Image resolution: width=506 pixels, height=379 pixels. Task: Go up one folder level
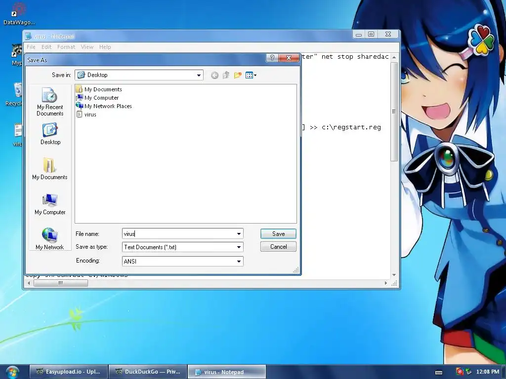pyautogui.click(x=226, y=75)
